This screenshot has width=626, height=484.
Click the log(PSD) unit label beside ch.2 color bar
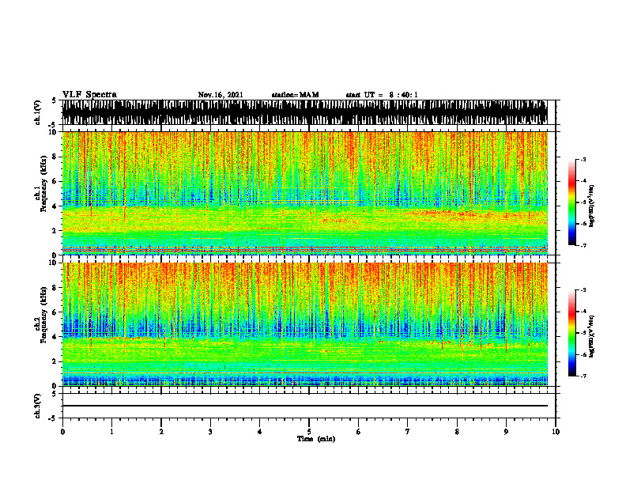click(x=592, y=336)
